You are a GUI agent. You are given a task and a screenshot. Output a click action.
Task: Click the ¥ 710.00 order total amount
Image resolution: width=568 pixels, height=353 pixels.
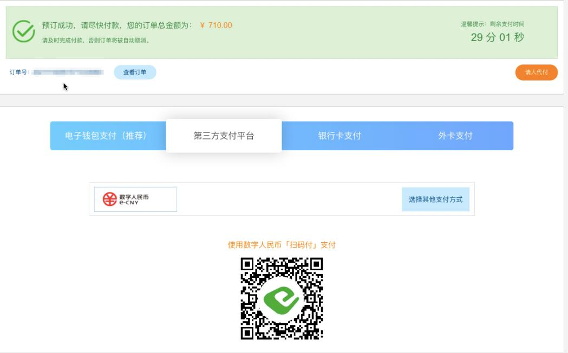[216, 25]
